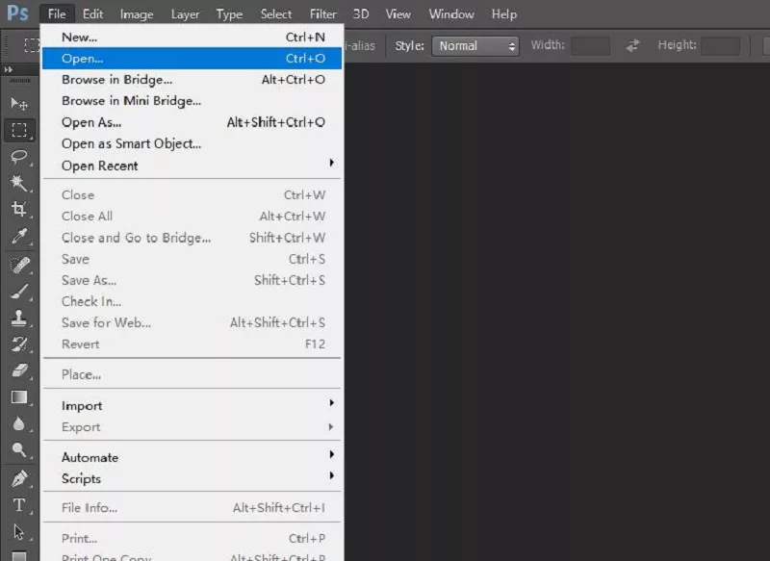Select the Lasso tool

tap(19, 157)
